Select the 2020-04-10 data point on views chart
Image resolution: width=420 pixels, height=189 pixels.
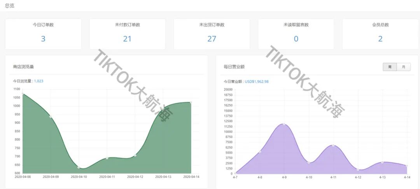tap(79, 167)
